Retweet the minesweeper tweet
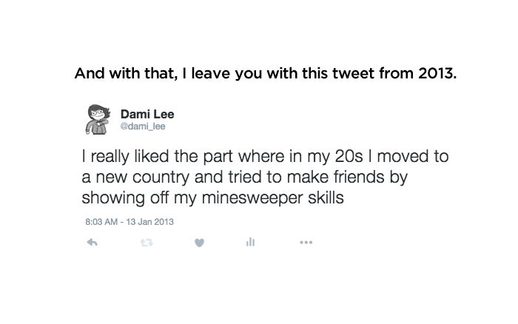The width and height of the screenshot is (518, 324). (x=146, y=242)
